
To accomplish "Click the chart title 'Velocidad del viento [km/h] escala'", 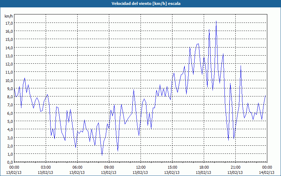I will (146, 4).
